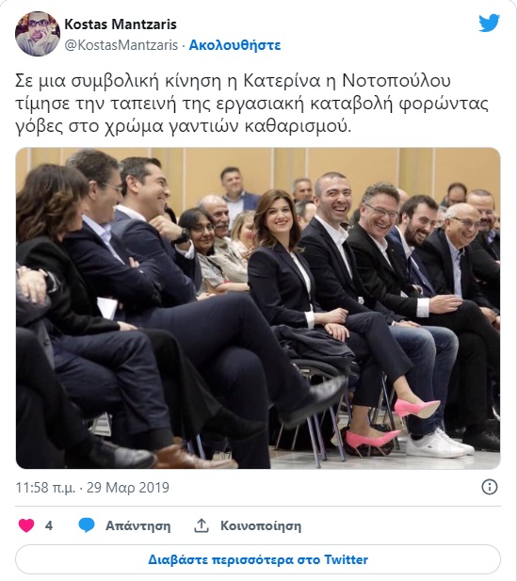Image resolution: width=517 pixels, height=581 pixels.
Task: Open Kostas Mantzaris profile avatar
Action: [x=38, y=34]
